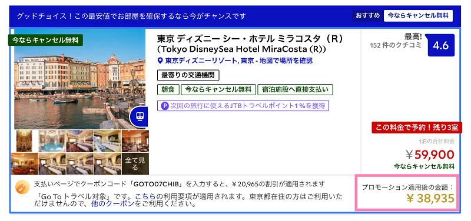Click the orange coupon tag icon
The image size is (471, 221).
pyautogui.click(x=22, y=187)
